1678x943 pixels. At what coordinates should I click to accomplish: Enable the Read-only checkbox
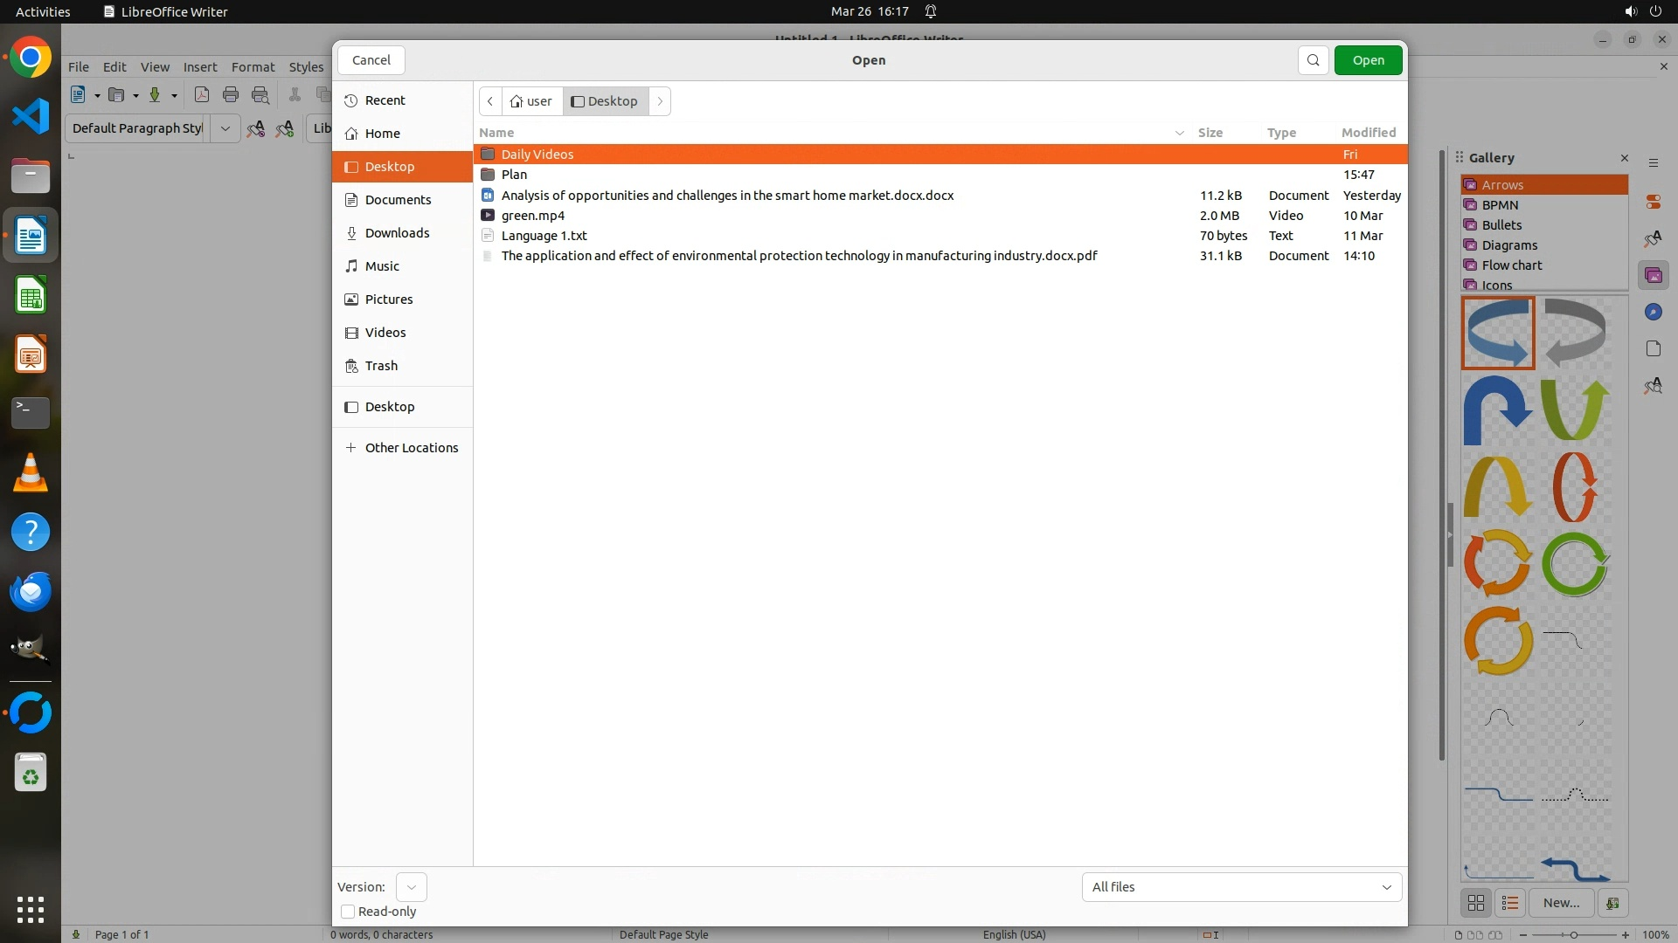click(348, 912)
